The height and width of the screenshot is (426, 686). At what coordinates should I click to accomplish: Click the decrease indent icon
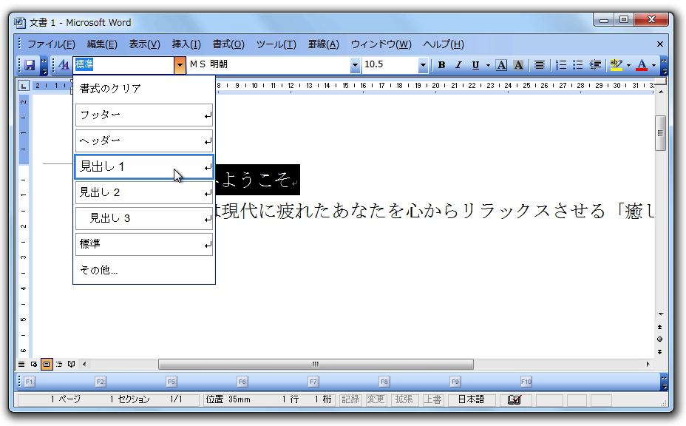[x=595, y=65]
